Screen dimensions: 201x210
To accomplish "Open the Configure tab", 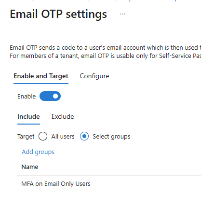I will pos(94,76).
